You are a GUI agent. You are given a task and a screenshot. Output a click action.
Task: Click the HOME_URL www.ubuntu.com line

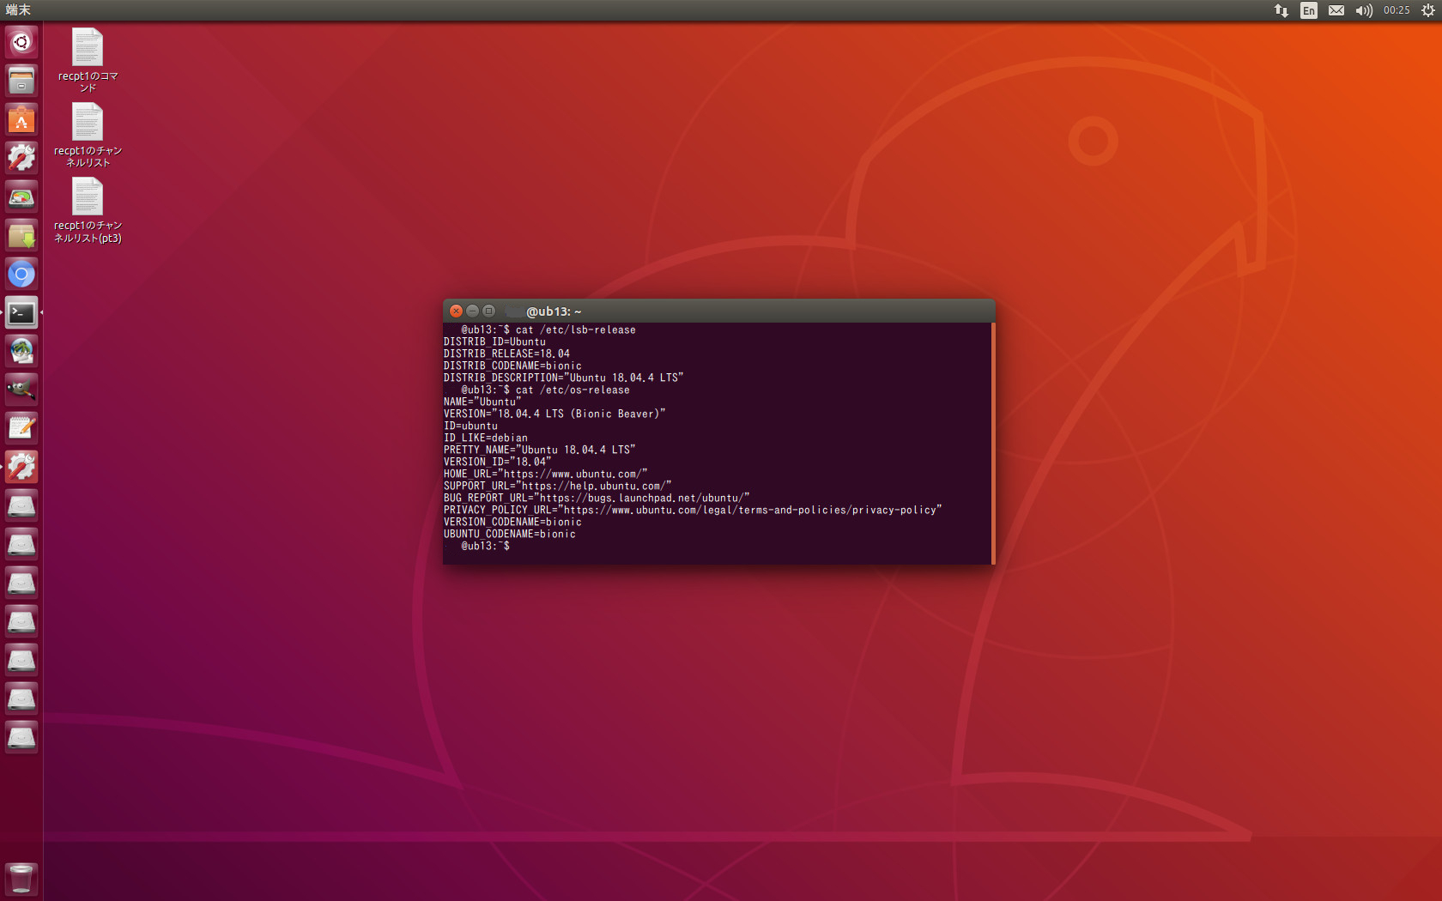[546, 474]
